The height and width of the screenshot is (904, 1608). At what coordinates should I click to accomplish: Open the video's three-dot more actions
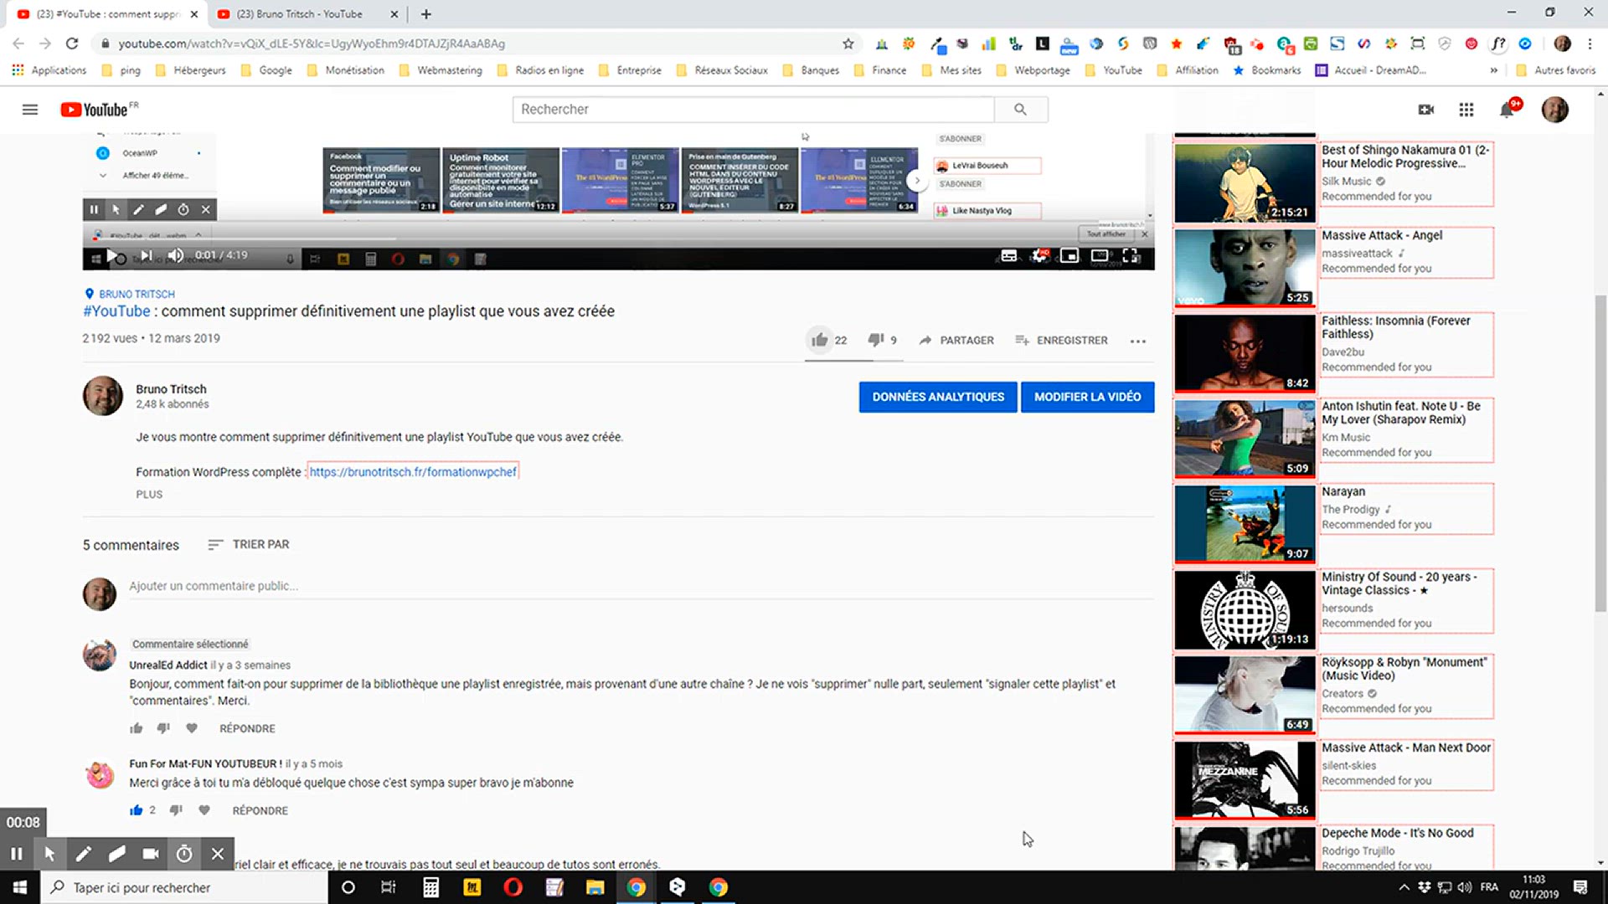point(1137,341)
